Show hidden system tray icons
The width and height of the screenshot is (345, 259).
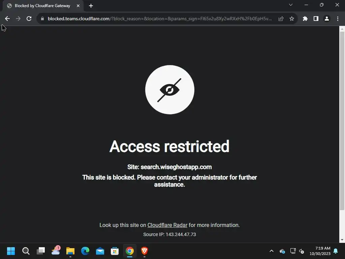(x=272, y=251)
